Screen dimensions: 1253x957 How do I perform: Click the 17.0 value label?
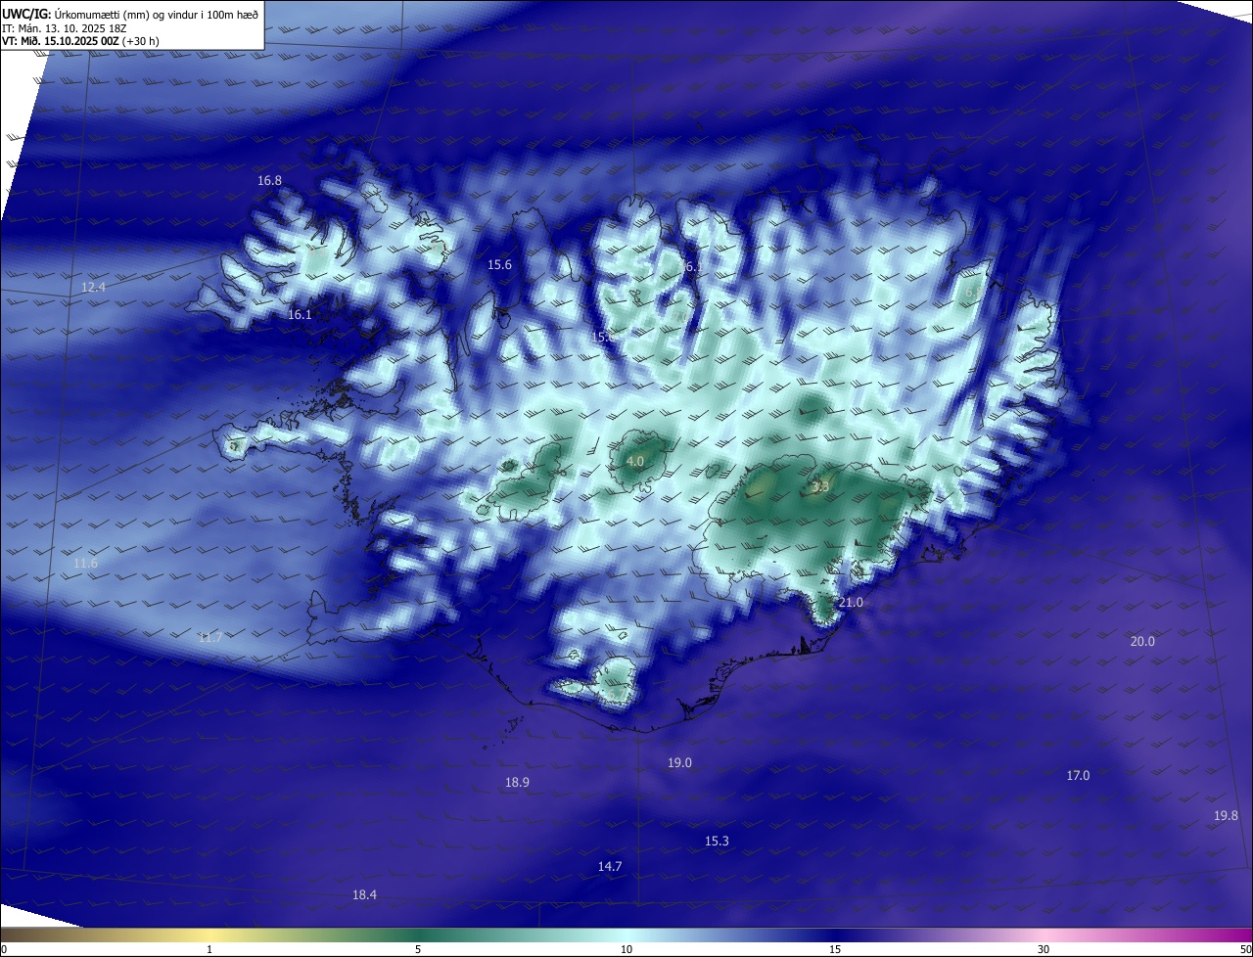pyautogui.click(x=1078, y=776)
